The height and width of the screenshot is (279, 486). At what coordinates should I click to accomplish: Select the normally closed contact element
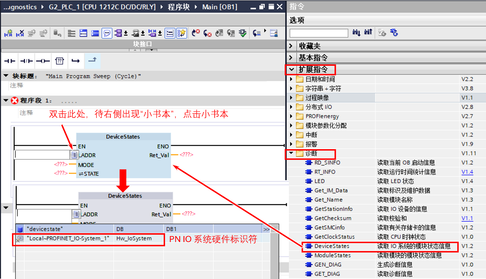point(26,61)
